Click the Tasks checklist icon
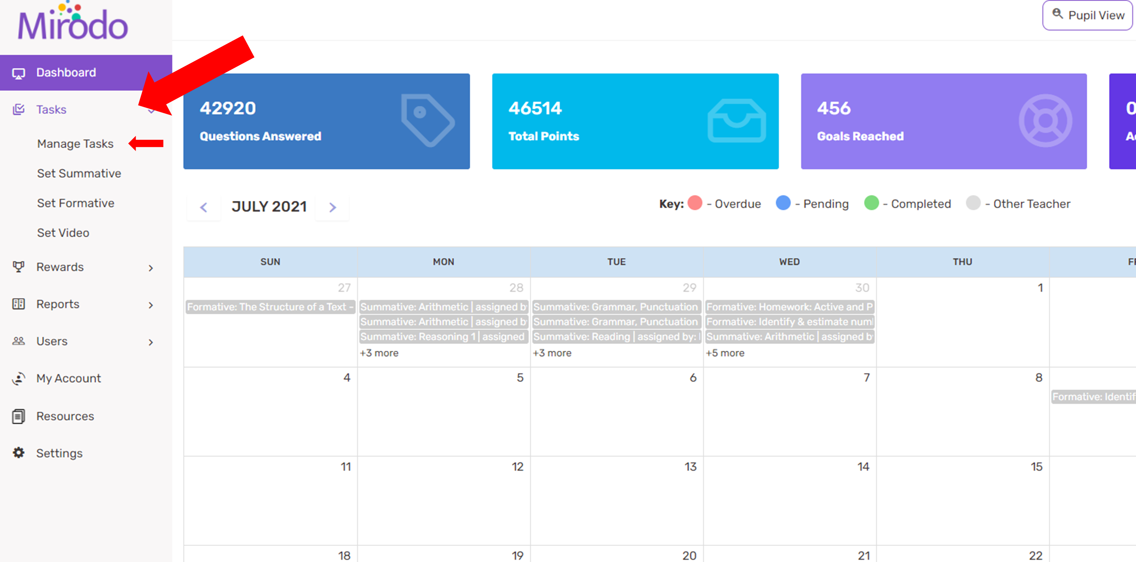The width and height of the screenshot is (1136, 562). (x=18, y=109)
